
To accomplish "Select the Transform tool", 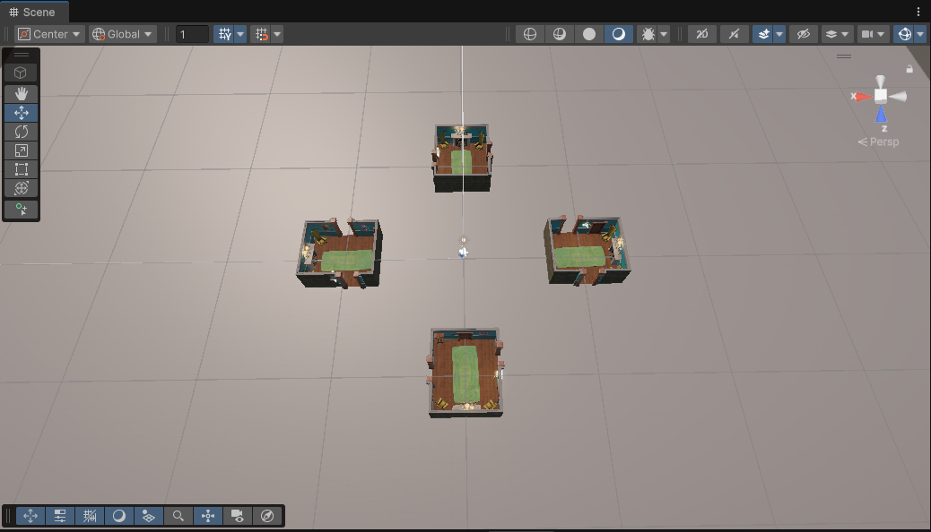I will click(22, 188).
